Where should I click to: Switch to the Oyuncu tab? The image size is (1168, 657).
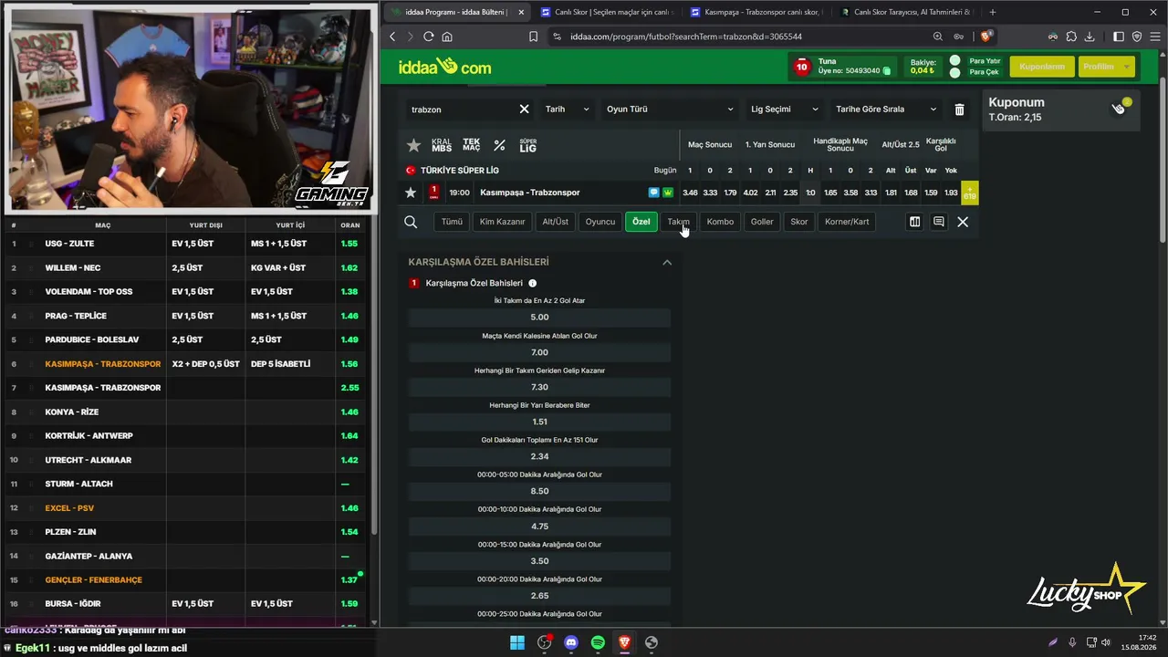600,222
